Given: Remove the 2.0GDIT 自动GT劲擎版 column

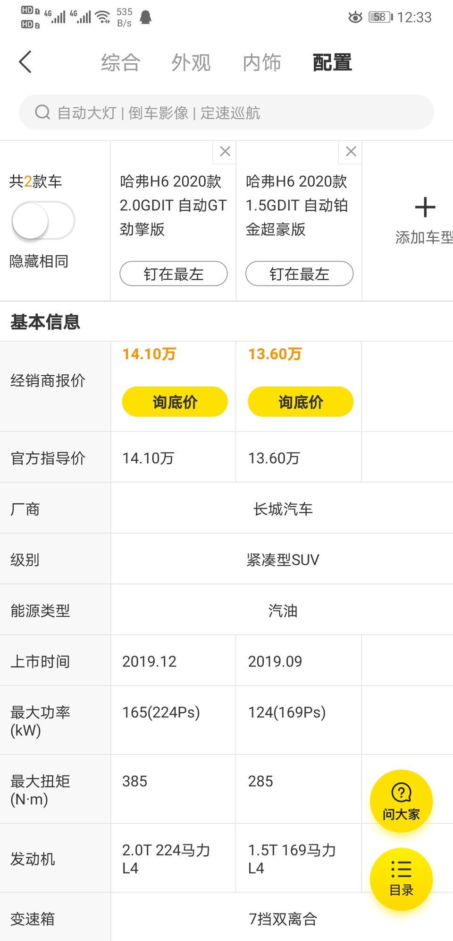Looking at the screenshot, I should pos(225,152).
